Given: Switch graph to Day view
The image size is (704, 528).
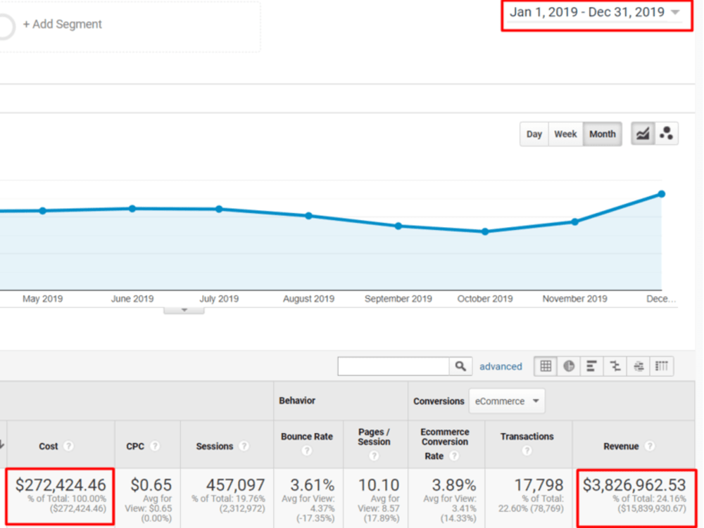Looking at the screenshot, I should pyautogui.click(x=534, y=134).
